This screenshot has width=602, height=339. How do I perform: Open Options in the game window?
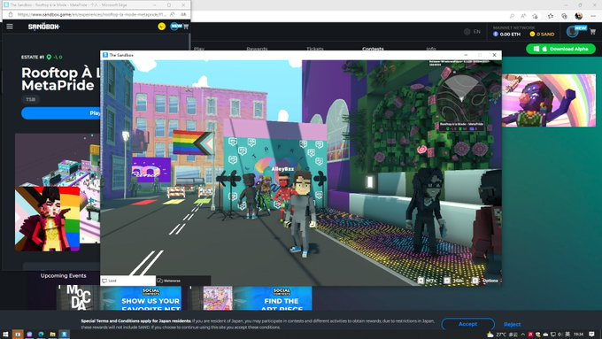486,281
